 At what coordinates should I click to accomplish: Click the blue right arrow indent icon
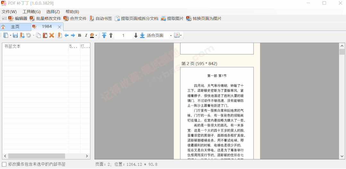click(x=73, y=35)
